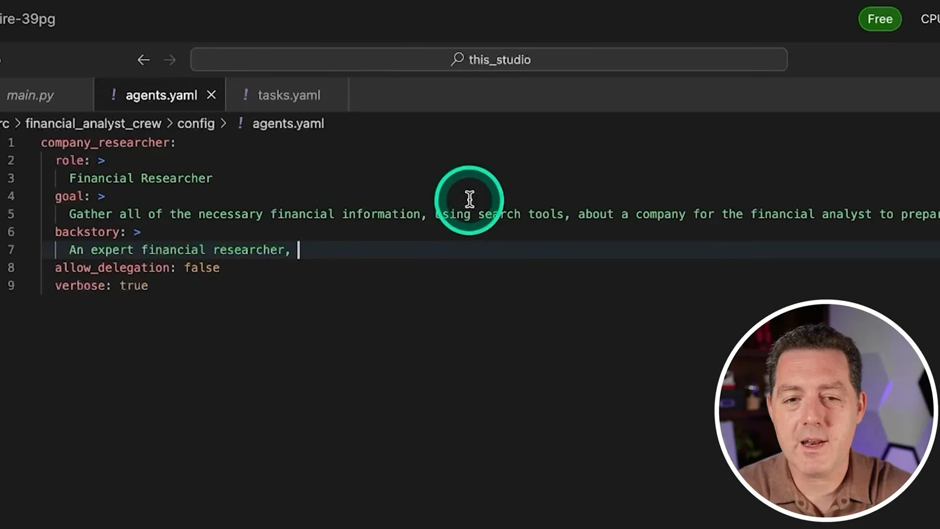Select the agents.yaml tab
940x529 pixels.
point(161,95)
